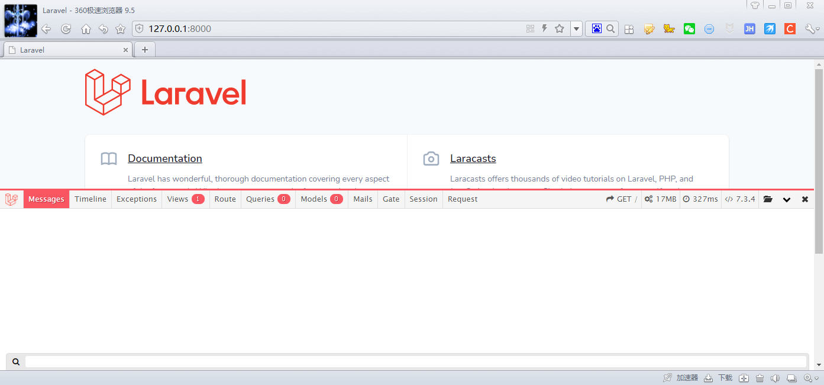
Task: Open debugbar stored requests folder icon
Action: pyautogui.click(x=768, y=199)
